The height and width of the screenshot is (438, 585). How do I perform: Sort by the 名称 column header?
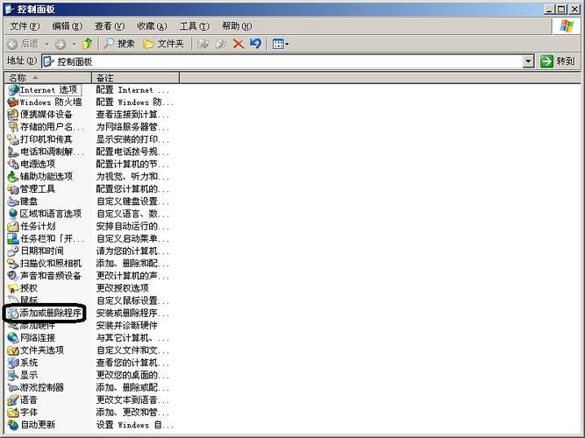47,78
